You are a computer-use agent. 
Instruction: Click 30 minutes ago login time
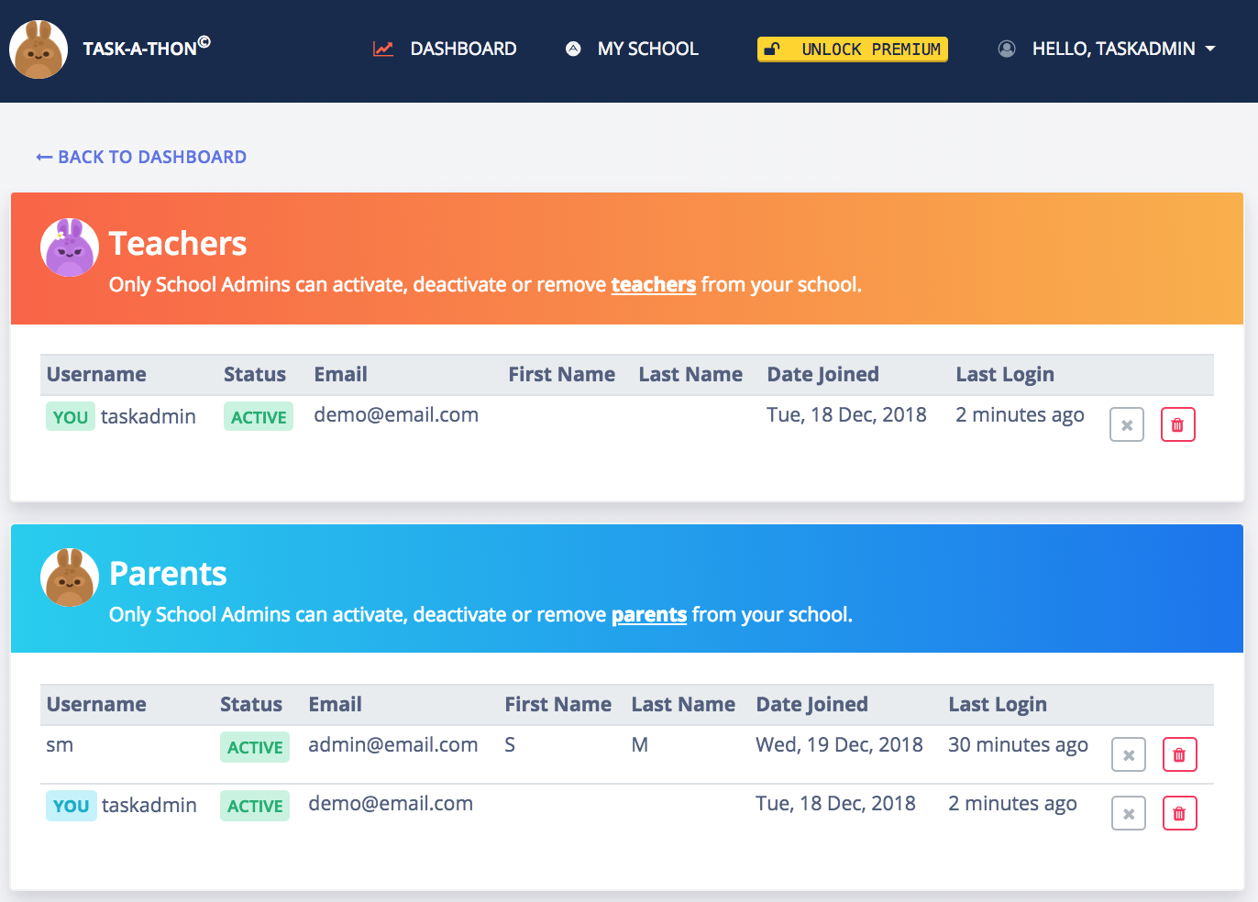(1019, 744)
